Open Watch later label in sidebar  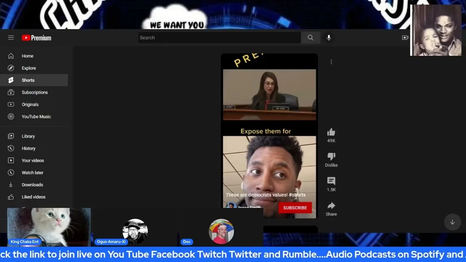tap(32, 172)
